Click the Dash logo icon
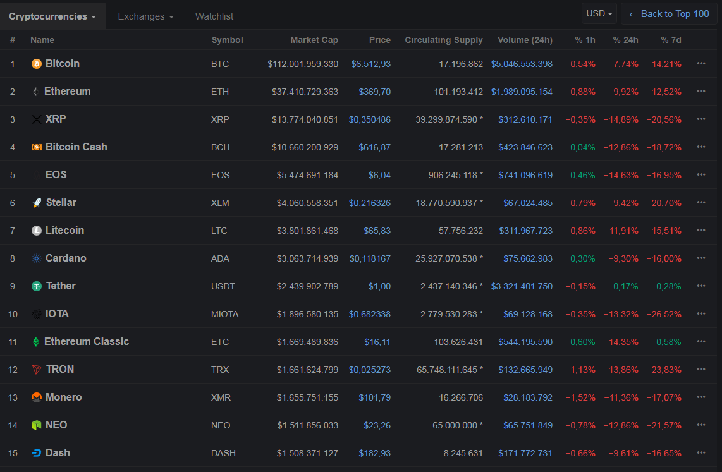Screen dimensions: 722x472 37,453
